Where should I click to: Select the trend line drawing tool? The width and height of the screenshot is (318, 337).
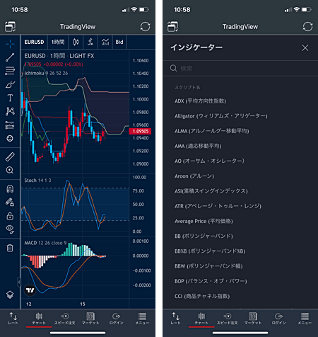click(x=10, y=57)
